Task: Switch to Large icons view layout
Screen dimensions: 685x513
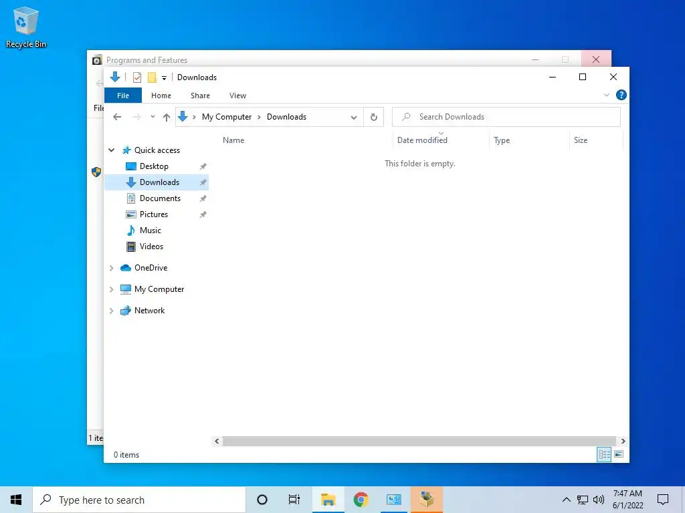Action: [x=619, y=454]
